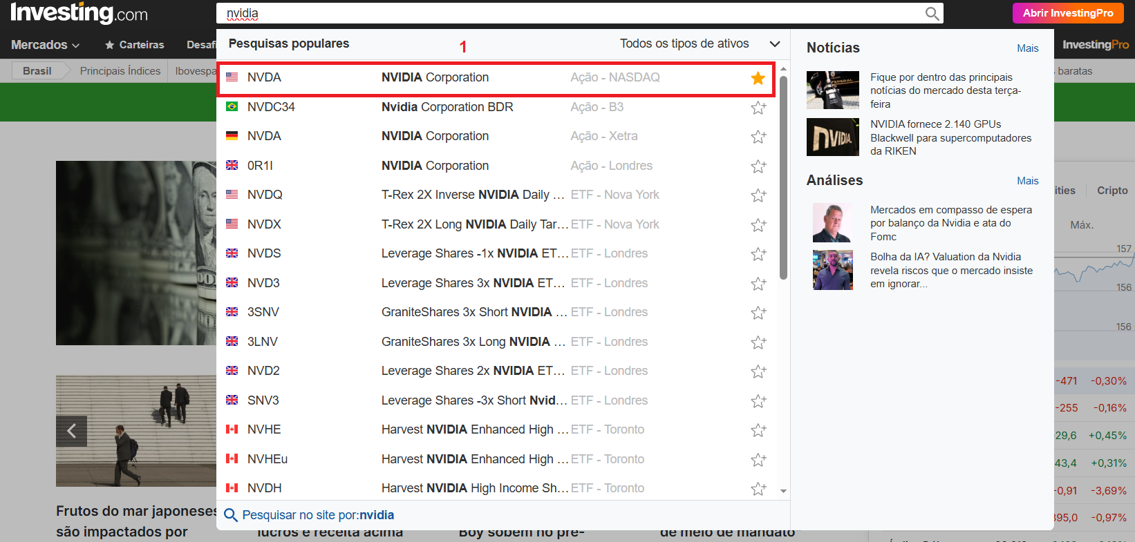Add NVDC34 BDR to watchlist star

click(758, 108)
